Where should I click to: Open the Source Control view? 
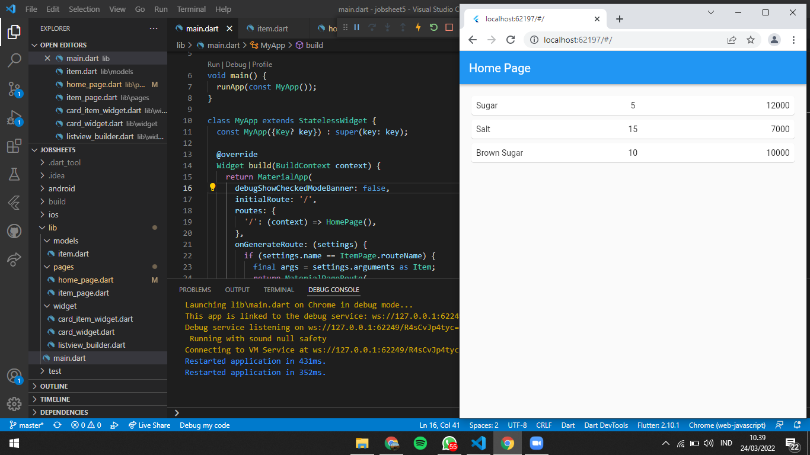tap(14, 88)
